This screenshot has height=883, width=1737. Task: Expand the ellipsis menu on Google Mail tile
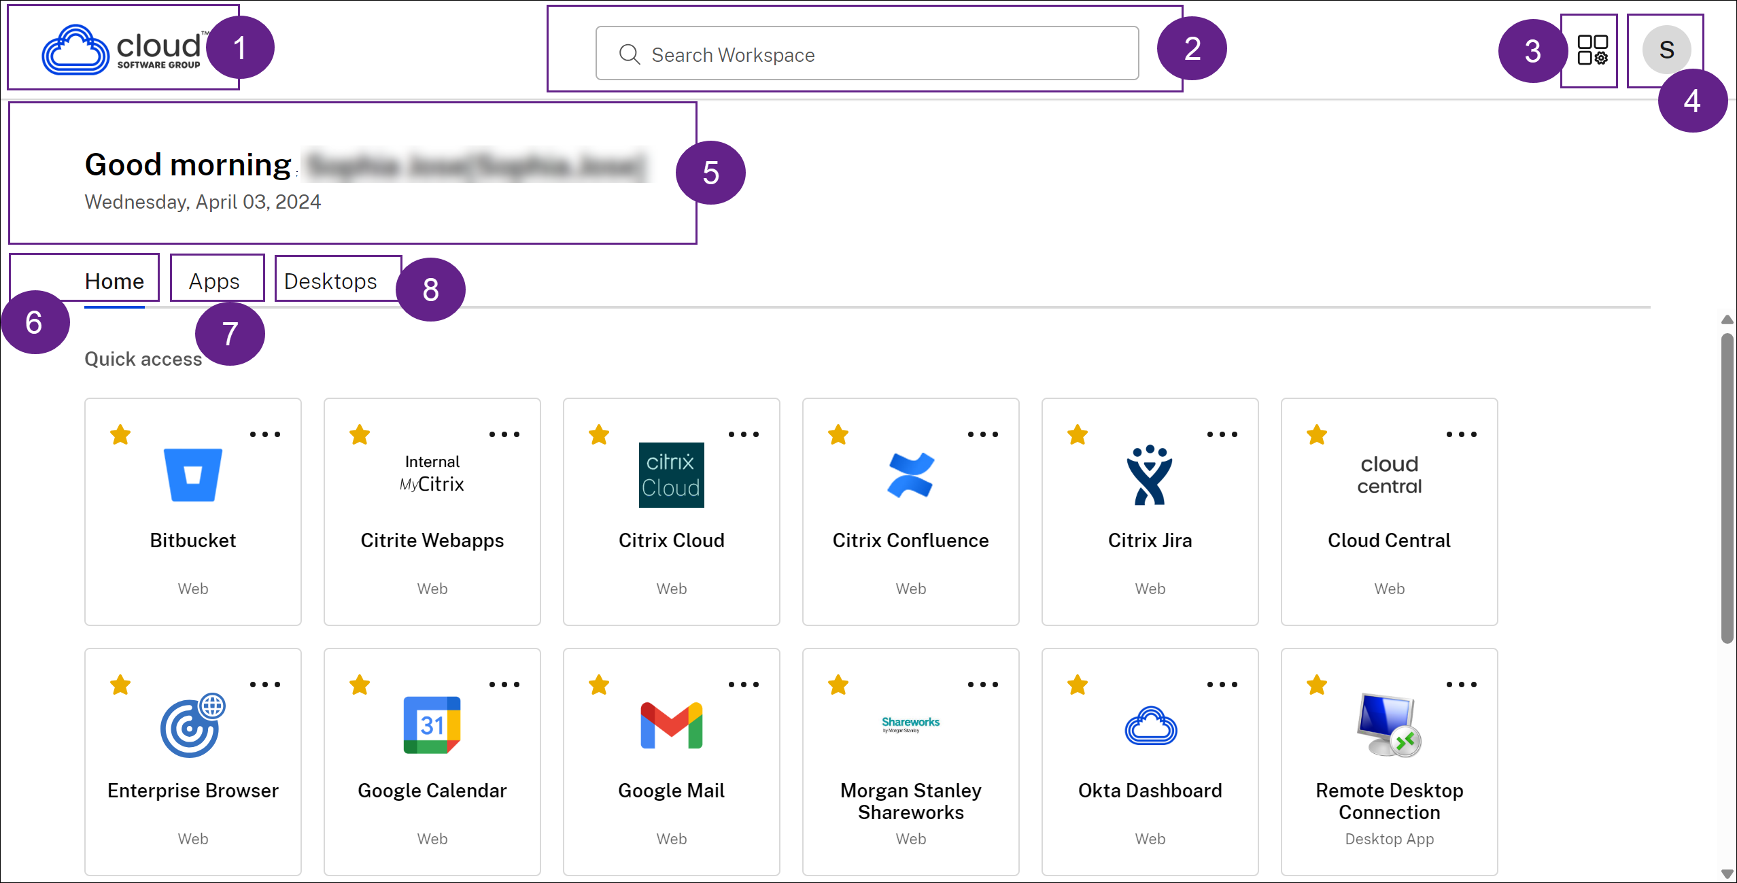point(744,685)
